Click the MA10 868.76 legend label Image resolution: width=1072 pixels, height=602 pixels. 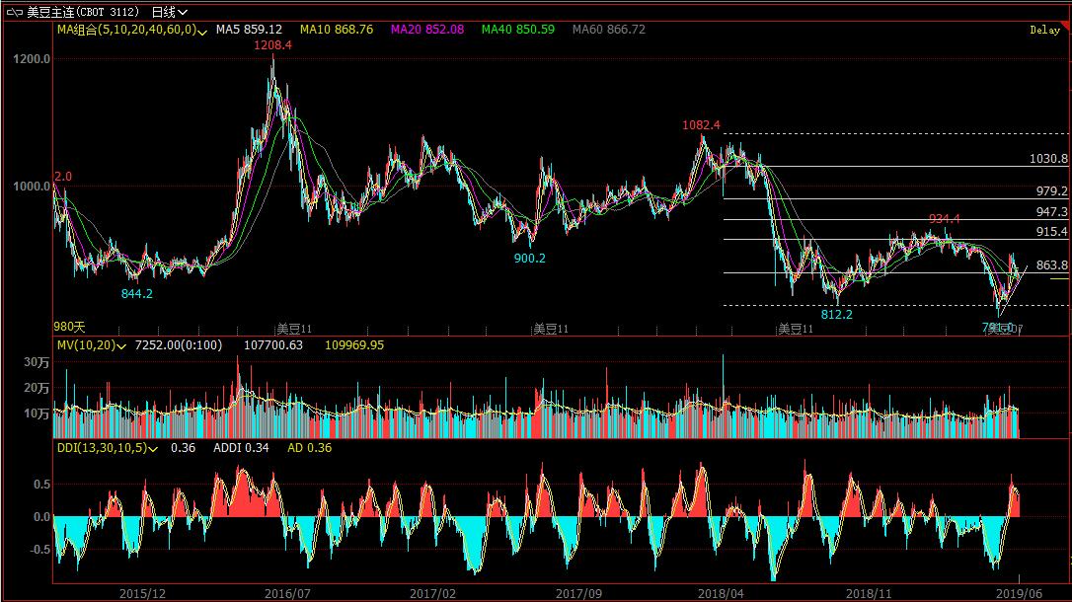click(x=337, y=31)
